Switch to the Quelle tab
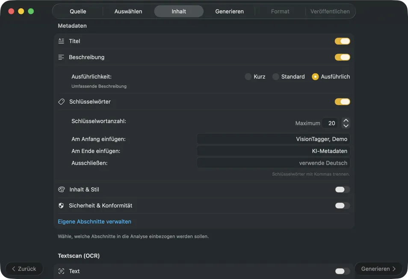This screenshot has width=408, height=279. [78, 12]
